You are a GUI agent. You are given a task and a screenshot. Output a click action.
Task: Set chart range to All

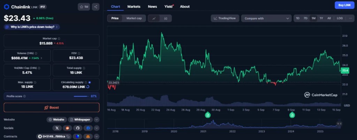click(x=329, y=18)
